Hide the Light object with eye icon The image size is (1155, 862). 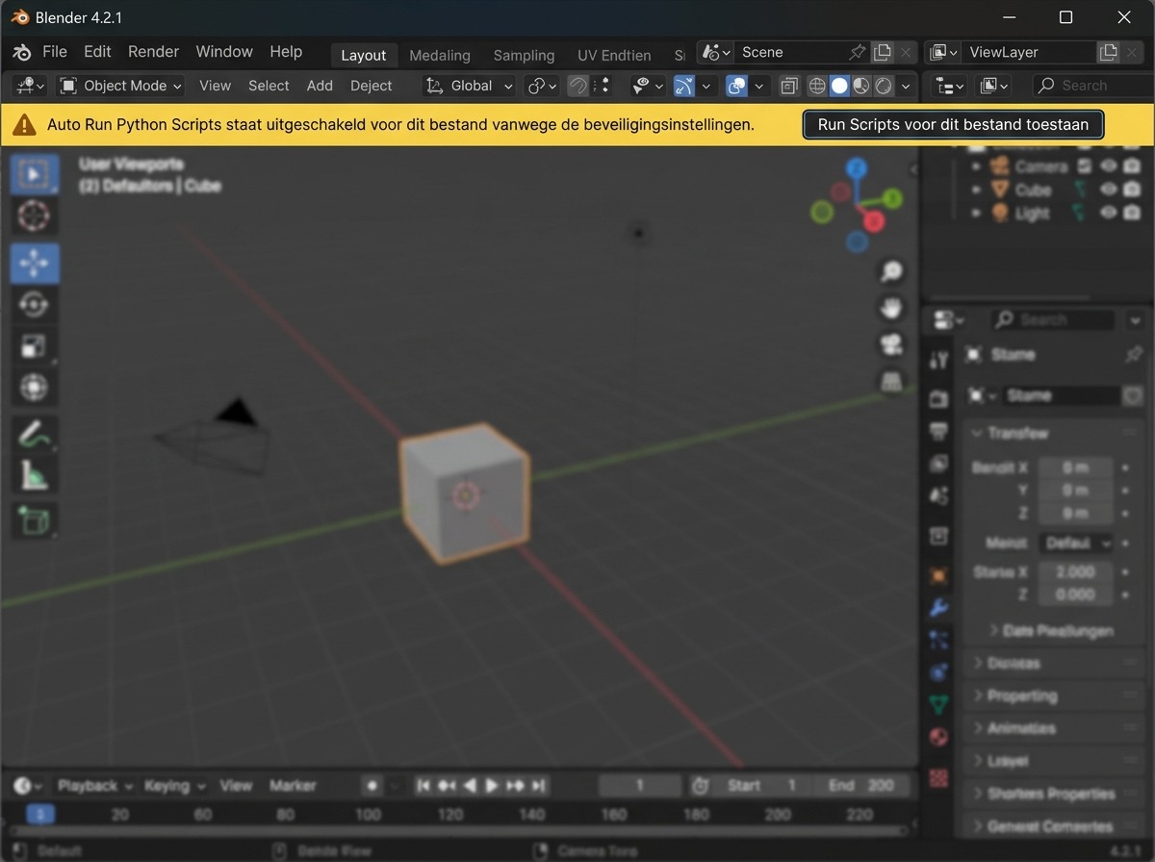(x=1109, y=213)
